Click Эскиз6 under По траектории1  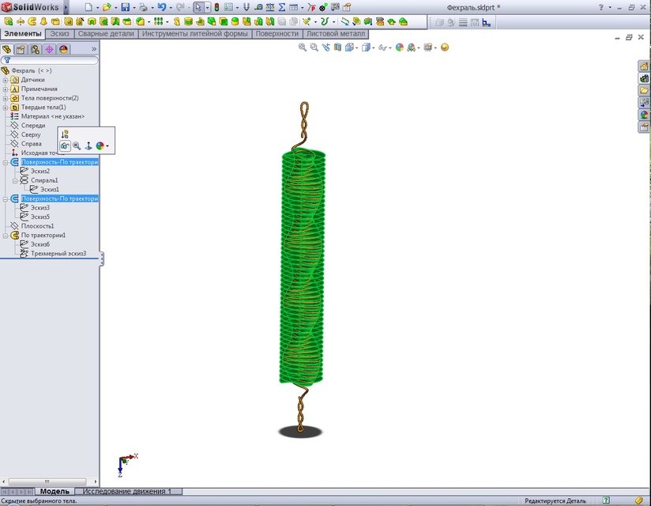(x=42, y=244)
